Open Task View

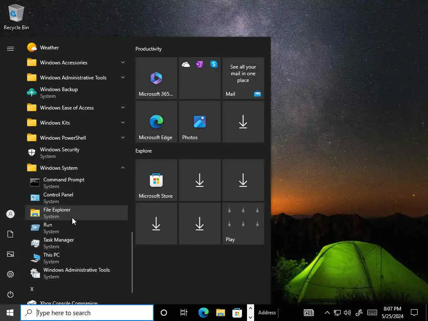[184, 313]
